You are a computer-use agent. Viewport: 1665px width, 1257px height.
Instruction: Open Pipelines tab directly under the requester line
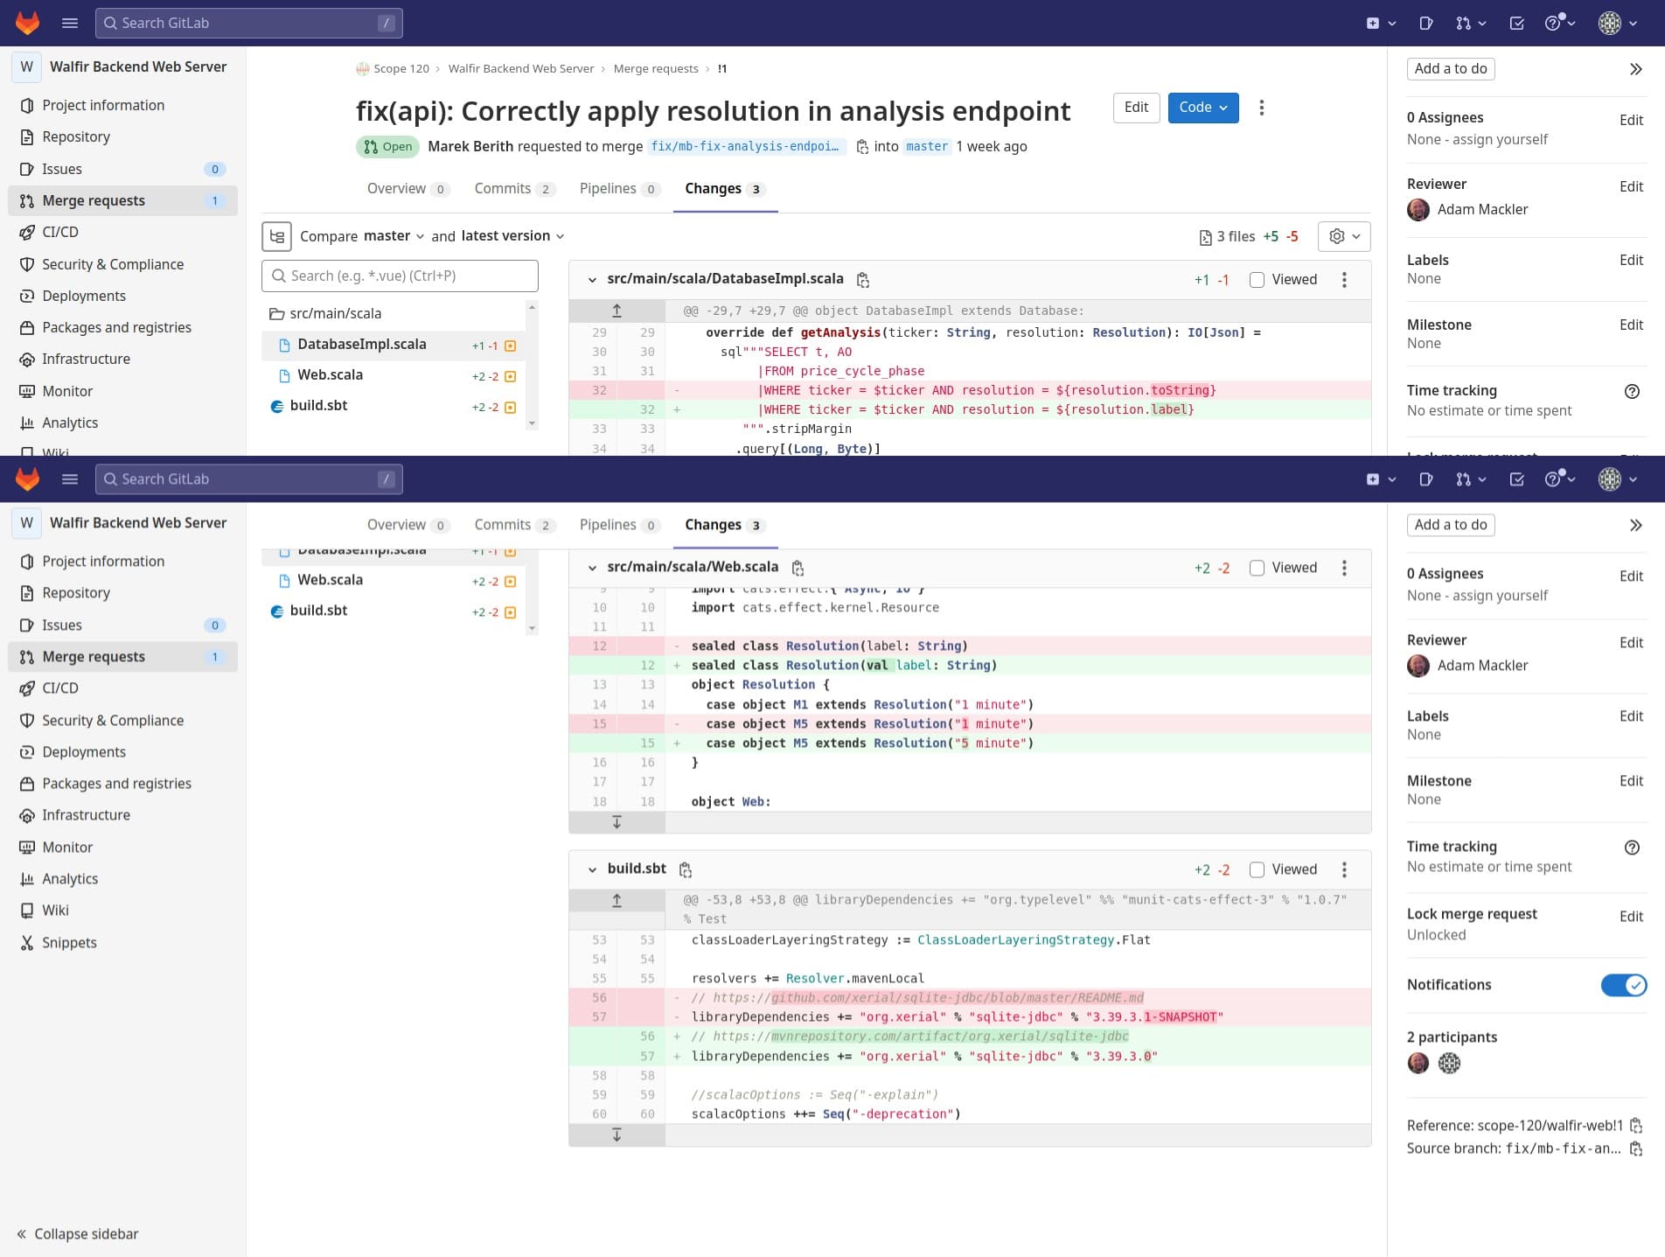(x=619, y=189)
